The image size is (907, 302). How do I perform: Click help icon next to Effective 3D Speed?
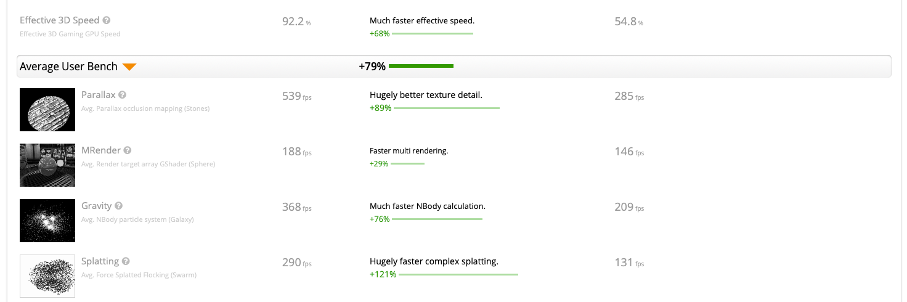click(107, 20)
